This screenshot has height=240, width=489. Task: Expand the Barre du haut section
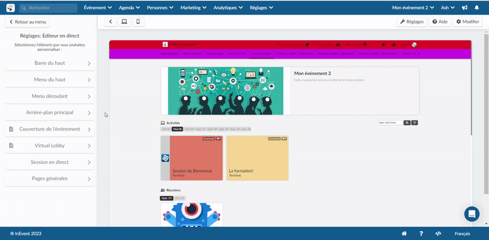pos(50,64)
